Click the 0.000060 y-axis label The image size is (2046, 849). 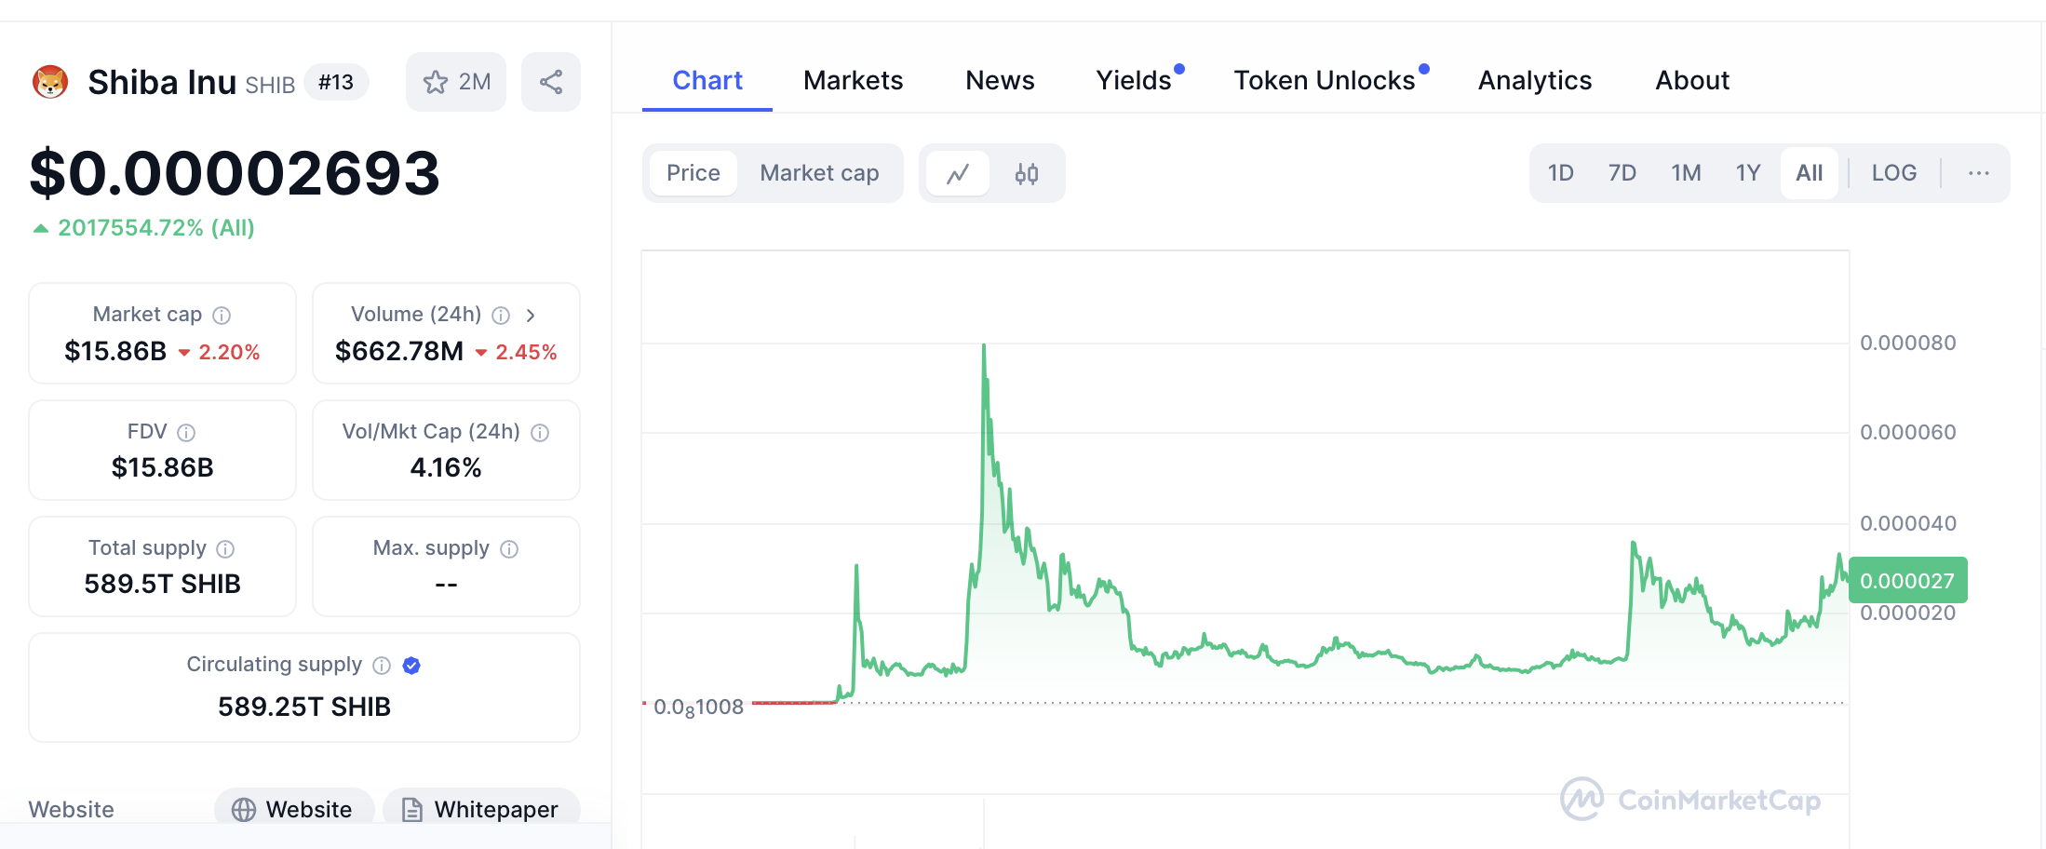pyautogui.click(x=1907, y=432)
